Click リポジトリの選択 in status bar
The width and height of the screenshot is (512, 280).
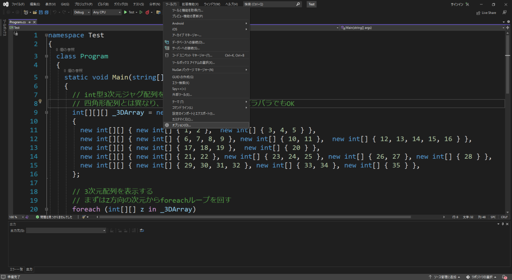(x=482, y=277)
